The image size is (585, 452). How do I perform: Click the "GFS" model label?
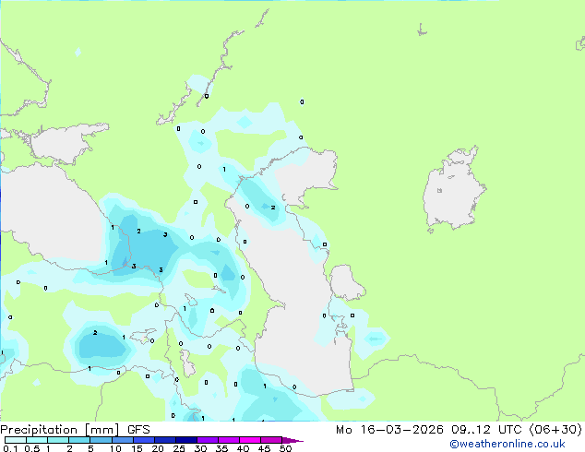click(138, 430)
